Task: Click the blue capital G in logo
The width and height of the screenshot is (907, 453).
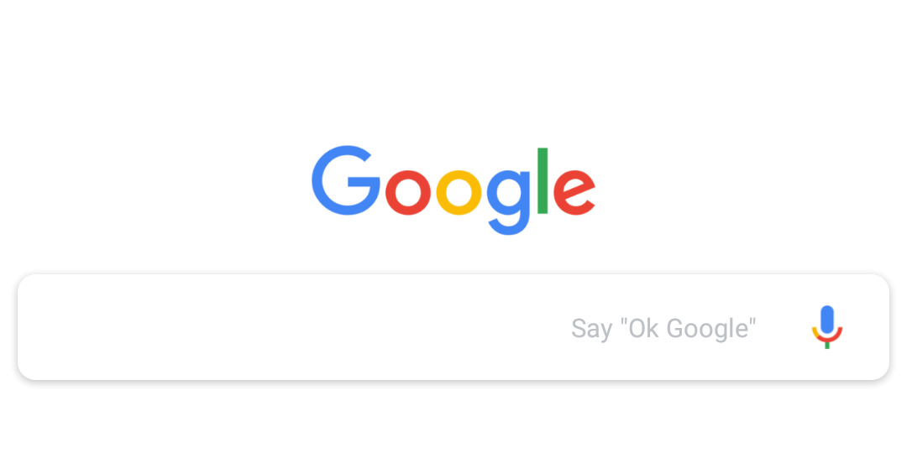Action: [x=345, y=180]
